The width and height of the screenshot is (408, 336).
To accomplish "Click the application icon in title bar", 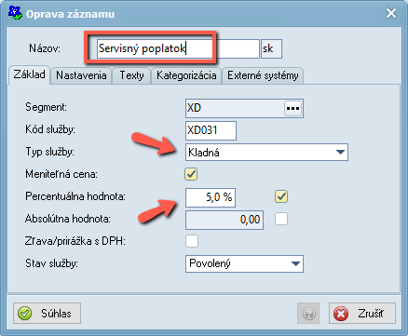I will (15, 13).
